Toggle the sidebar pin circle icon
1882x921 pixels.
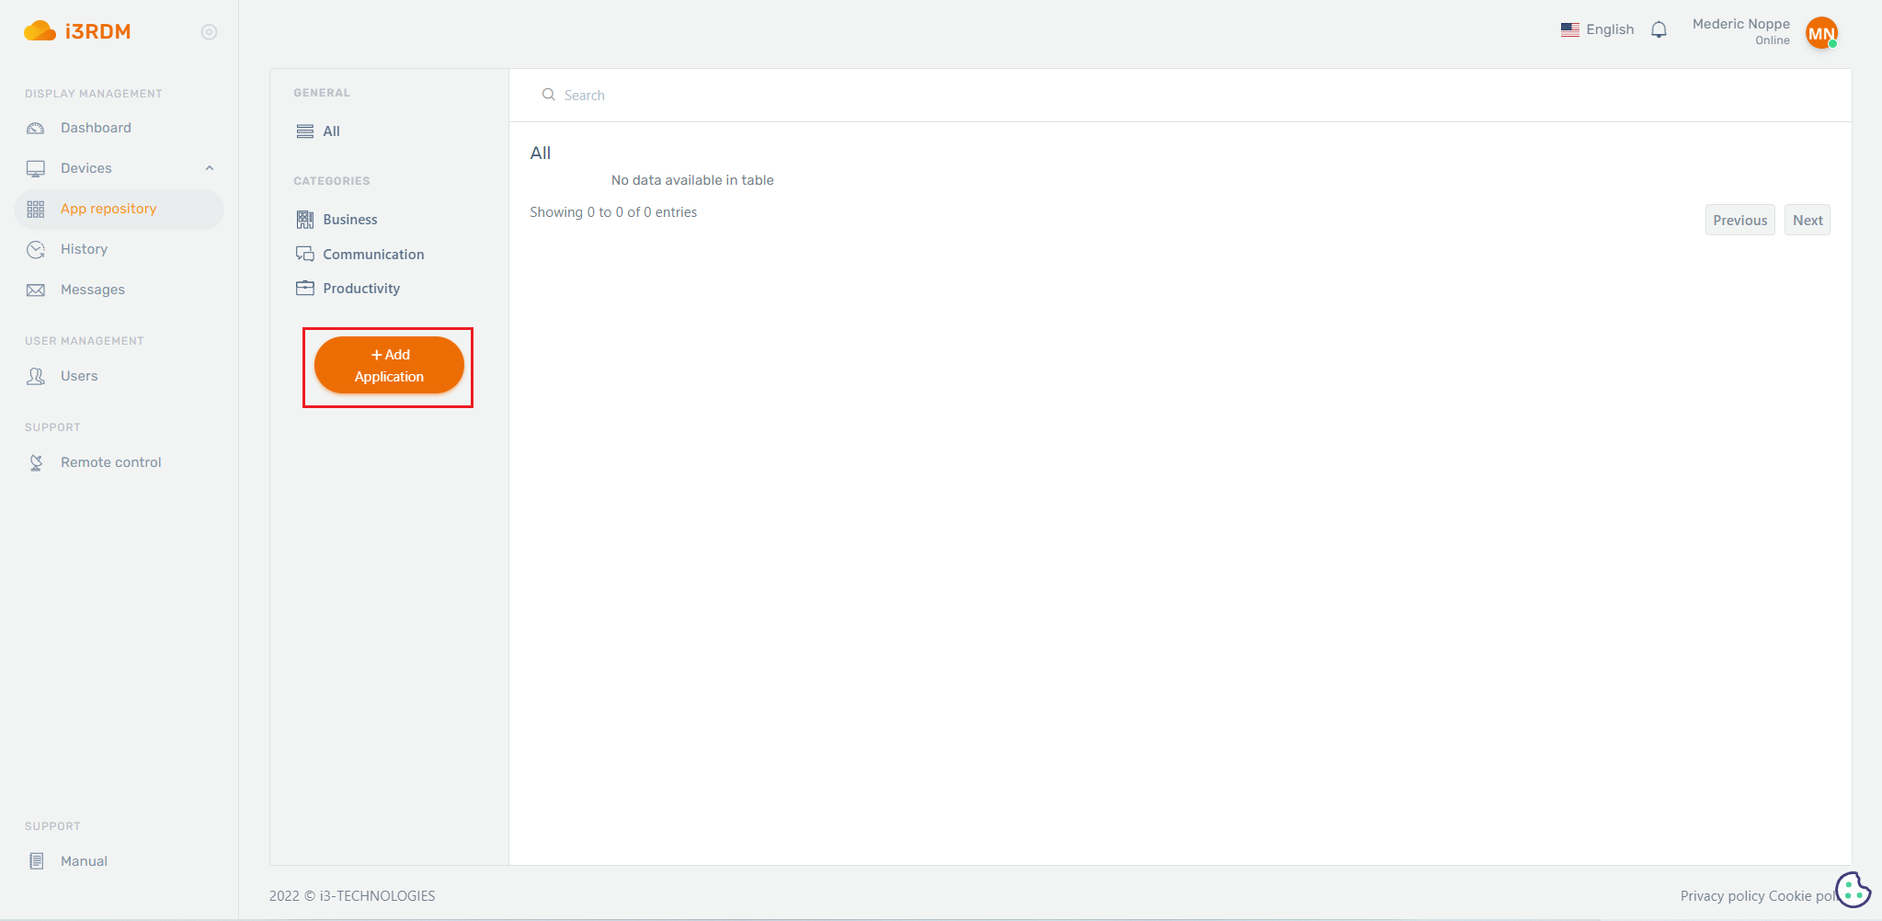(209, 32)
